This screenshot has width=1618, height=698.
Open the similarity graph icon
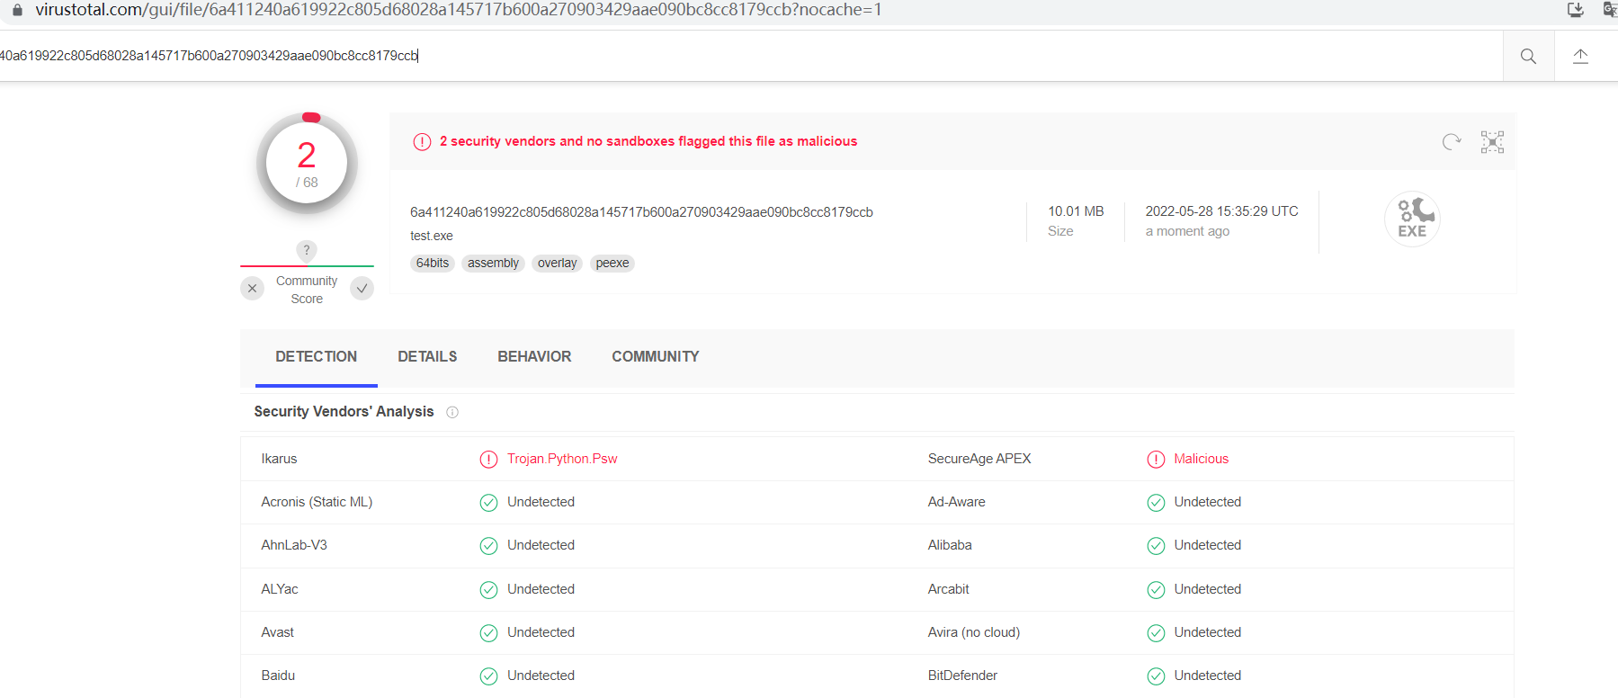tap(1492, 142)
